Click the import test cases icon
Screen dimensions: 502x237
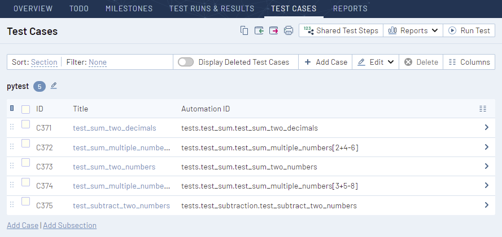(x=259, y=30)
